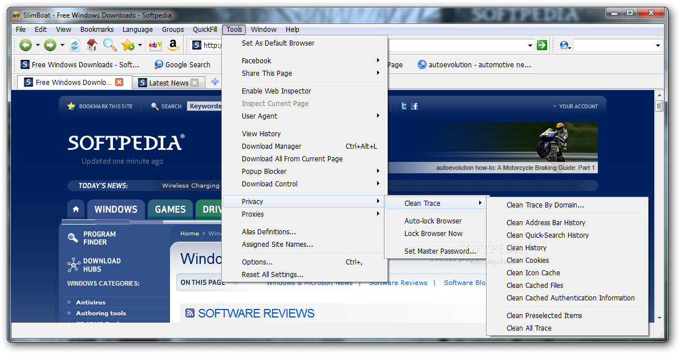Open the eBay toolbar shortcut

coord(155,44)
